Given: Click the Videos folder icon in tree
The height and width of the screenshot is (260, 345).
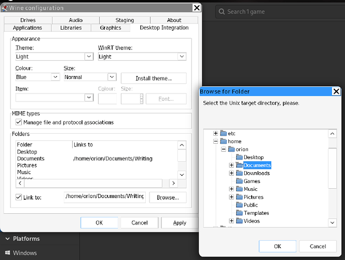Looking at the screenshot, I should click(239, 220).
